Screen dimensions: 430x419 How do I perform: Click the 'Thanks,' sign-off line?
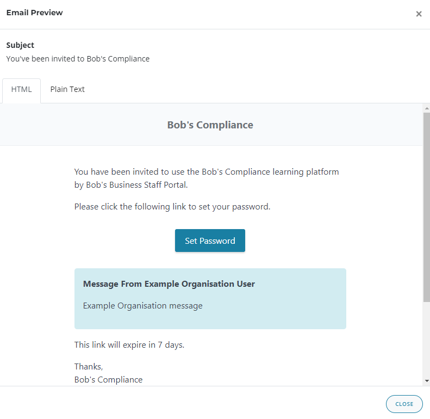pos(89,367)
